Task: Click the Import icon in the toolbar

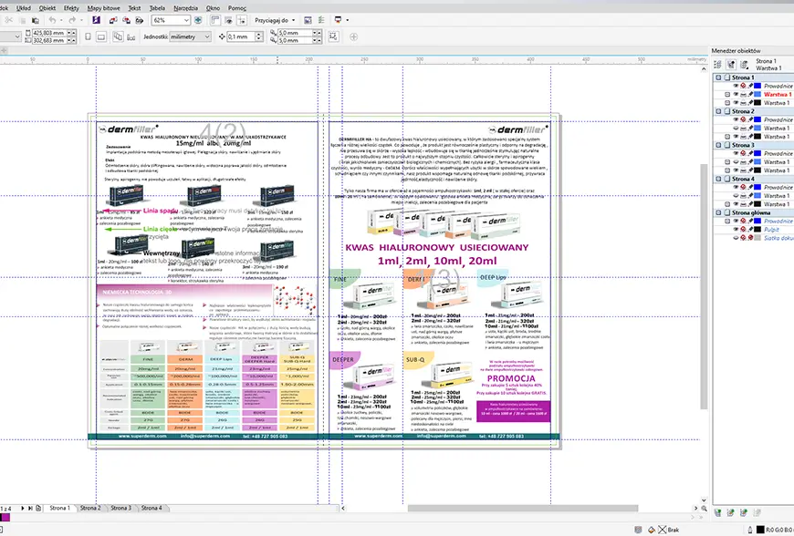Action: pos(113,20)
